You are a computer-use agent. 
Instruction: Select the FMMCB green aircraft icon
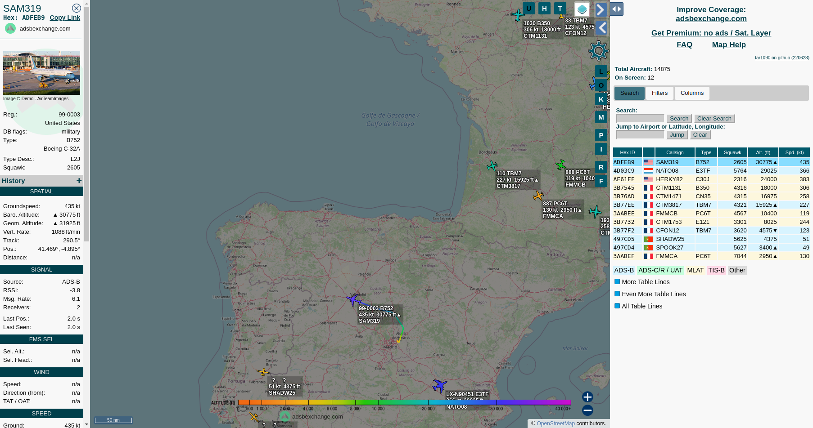560,165
